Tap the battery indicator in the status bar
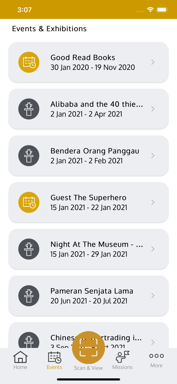Screen dimensions: 177x384 click(162, 9)
